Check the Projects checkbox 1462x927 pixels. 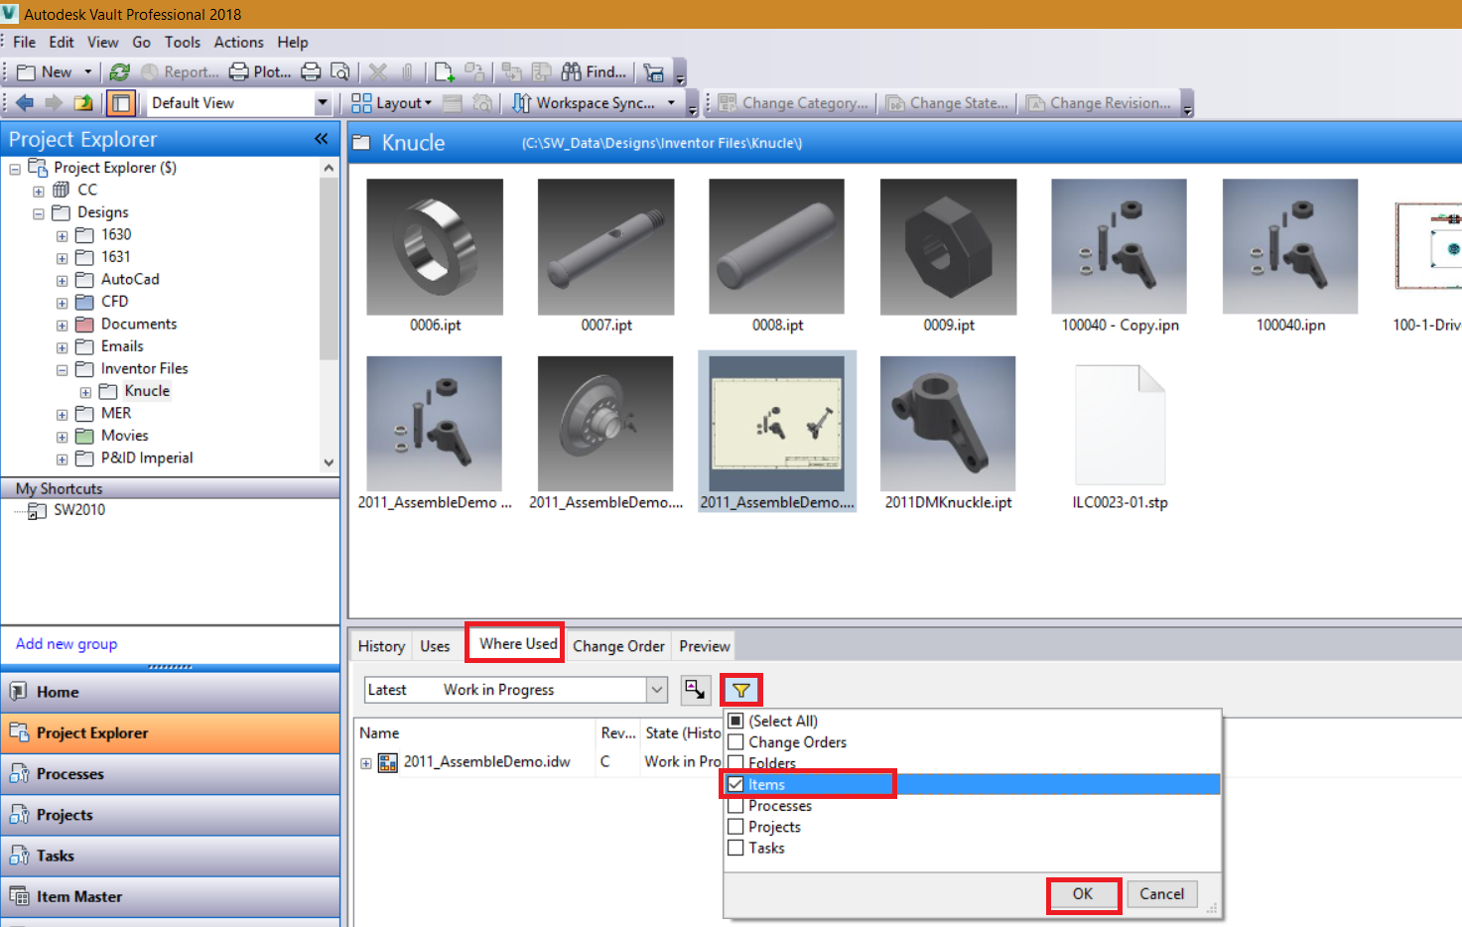735,827
